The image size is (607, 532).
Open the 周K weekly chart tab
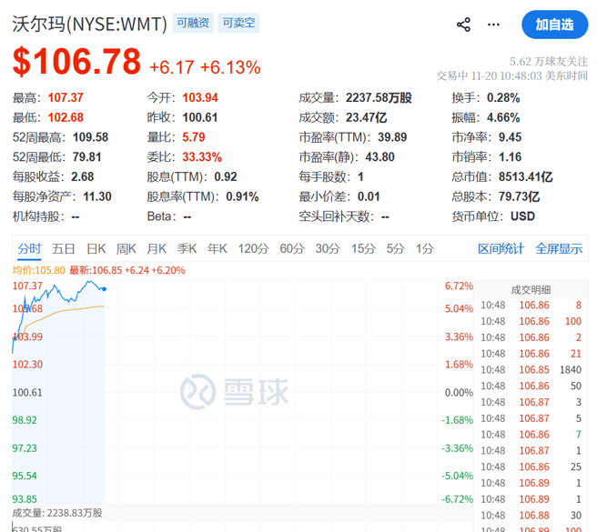pos(126,248)
